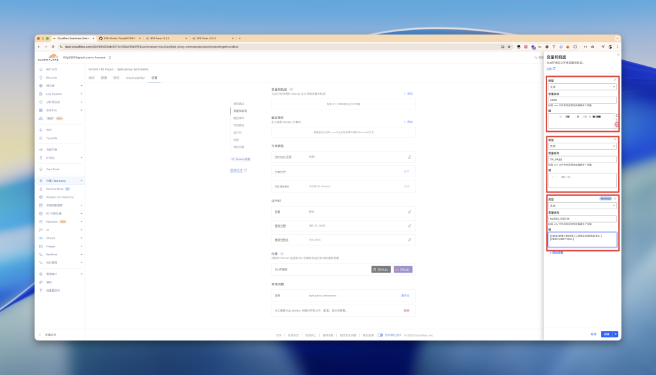
Task: Click the Zero Trust sidebar icon
Action: [40, 169]
